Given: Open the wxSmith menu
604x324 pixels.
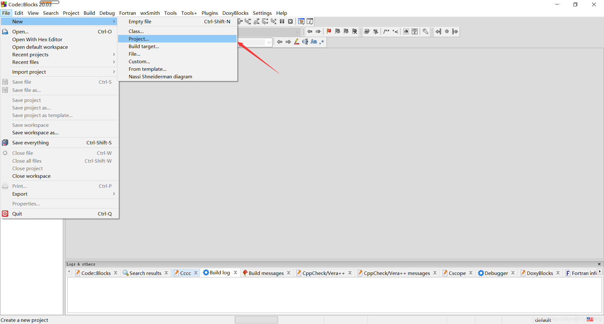Looking at the screenshot, I should (150, 13).
